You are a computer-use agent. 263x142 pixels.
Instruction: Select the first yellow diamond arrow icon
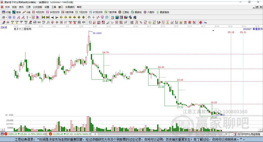click(61, 17)
